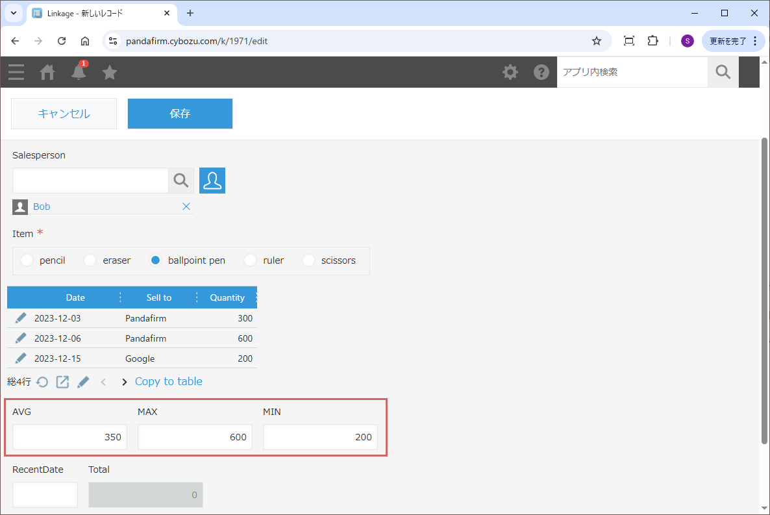This screenshot has width=770, height=515.
Task: Click the RecentDate input field
Action: point(45,495)
